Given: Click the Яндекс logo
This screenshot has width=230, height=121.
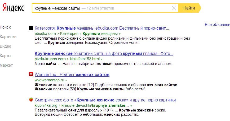Looking at the screenshot, I should click(14, 8).
